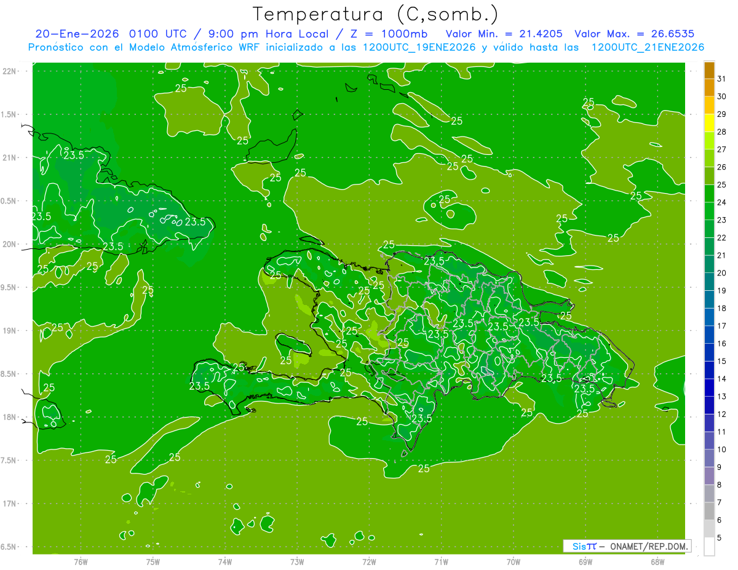Click the longitude axis label "68W"

657,562
